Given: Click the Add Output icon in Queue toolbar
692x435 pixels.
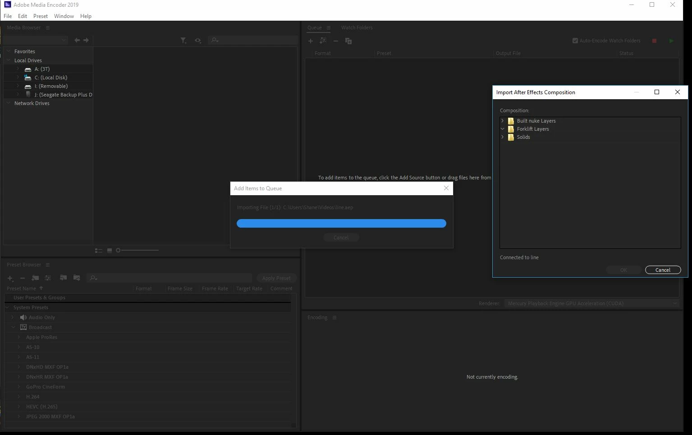Looking at the screenshot, I should [x=323, y=41].
